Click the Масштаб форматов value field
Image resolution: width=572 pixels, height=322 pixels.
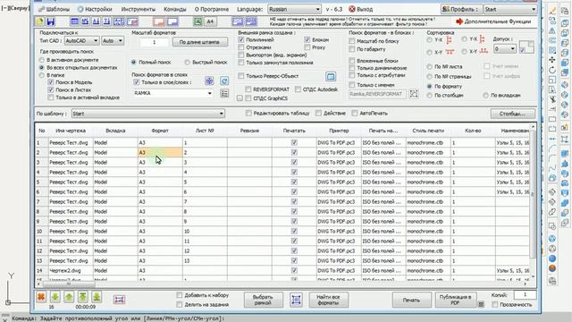(154, 42)
